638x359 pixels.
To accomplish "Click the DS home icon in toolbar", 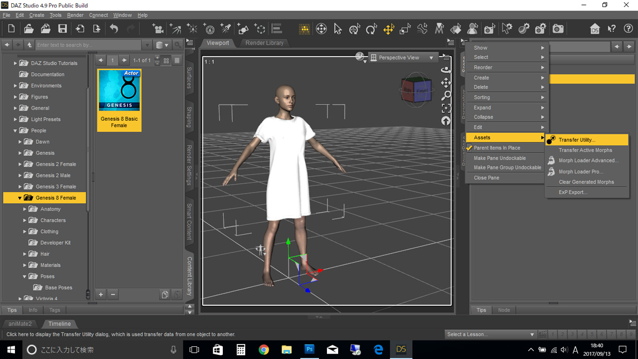I will [x=595, y=29].
